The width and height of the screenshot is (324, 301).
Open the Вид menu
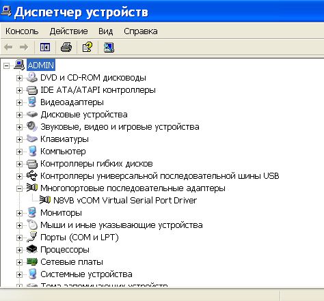(x=105, y=31)
